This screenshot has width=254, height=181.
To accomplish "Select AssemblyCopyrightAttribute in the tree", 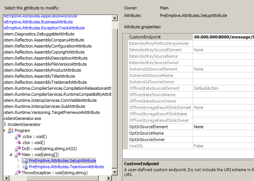I will pos(44,52).
